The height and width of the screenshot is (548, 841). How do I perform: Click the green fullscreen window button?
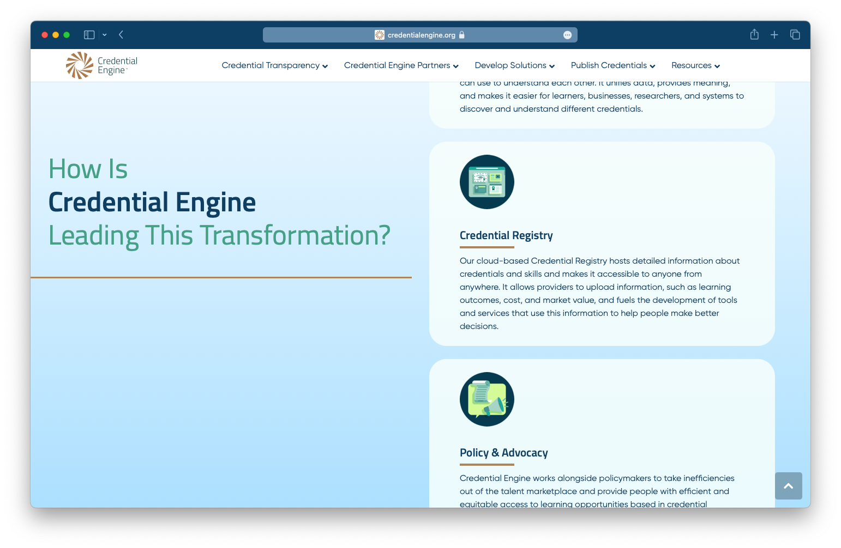click(67, 35)
